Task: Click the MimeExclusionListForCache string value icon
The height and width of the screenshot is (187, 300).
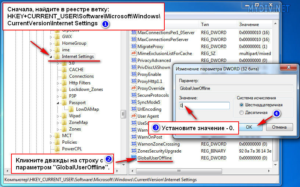Action: coord(134,54)
